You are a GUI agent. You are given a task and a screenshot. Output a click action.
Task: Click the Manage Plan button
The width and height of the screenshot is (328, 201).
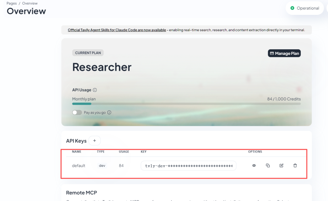284,53
